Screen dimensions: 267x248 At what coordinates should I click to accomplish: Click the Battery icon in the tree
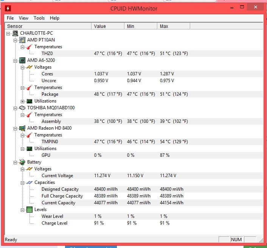pos(22,162)
